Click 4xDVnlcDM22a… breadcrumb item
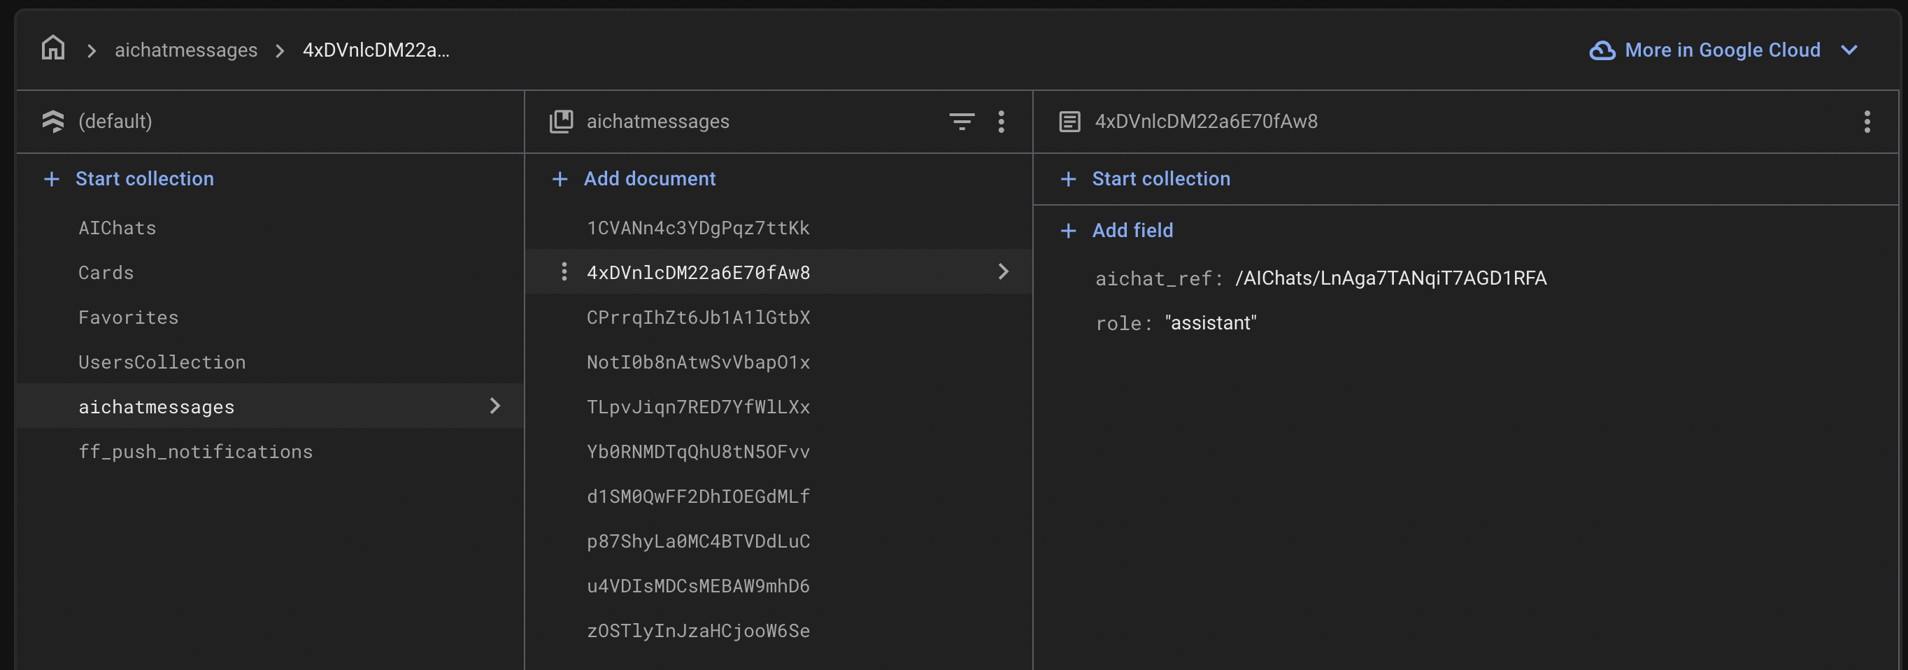The height and width of the screenshot is (670, 1908). pyautogui.click(x=376, y=50)
